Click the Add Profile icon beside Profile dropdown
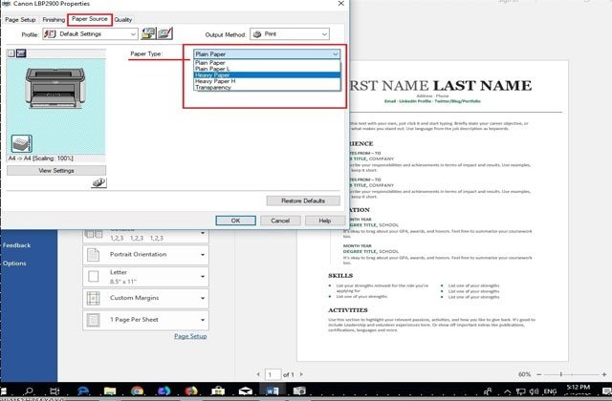Image resolution: width=612 pixels, height=401 pixels. click(150, 34)
